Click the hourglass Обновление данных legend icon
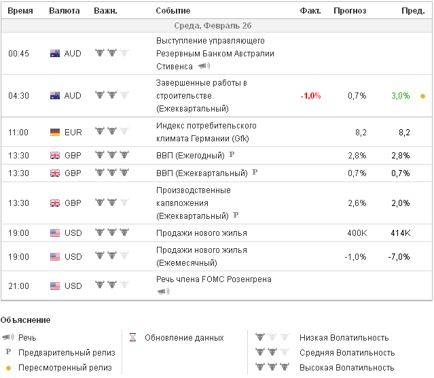Screen dimensions: 434x378 tap(133, 337)
